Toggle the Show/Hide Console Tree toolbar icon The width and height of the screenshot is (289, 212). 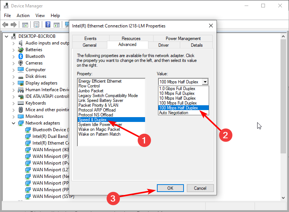25,24
